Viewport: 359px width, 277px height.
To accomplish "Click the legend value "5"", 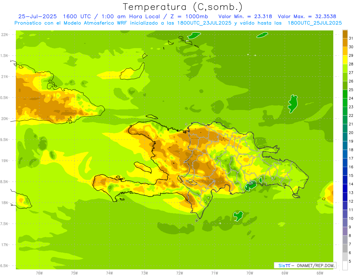I will coord(350,261).
